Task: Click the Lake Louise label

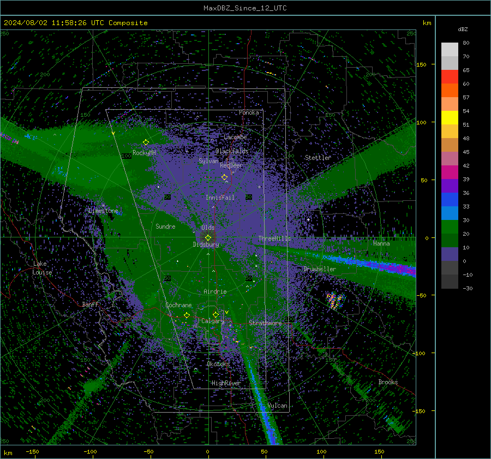Action: (x=42, y=268)
